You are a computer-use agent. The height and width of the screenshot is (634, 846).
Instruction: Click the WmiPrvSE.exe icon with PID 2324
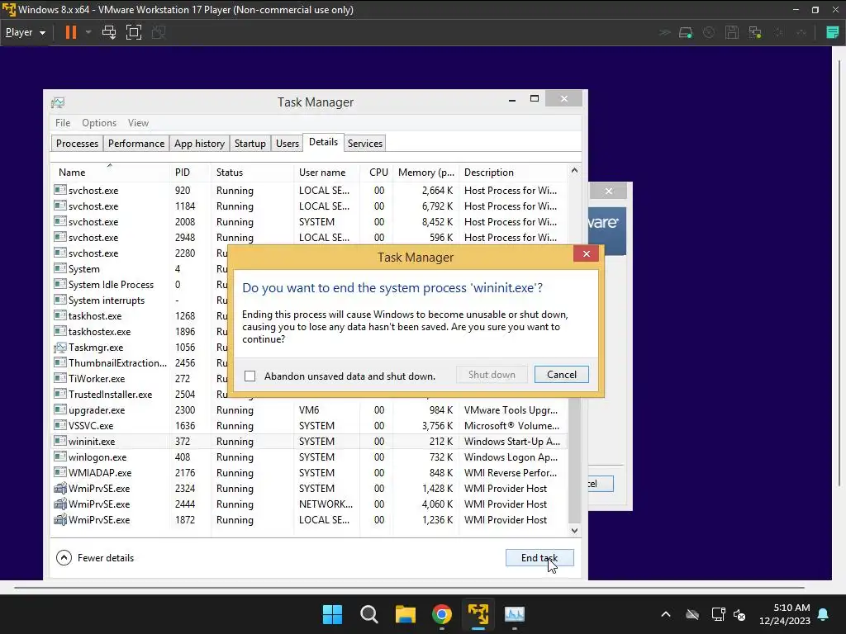pos(59,489)
